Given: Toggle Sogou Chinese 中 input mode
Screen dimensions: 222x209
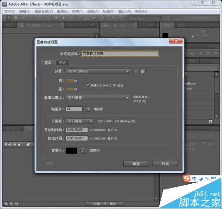Looking at the screenshot, I should 194,178.
